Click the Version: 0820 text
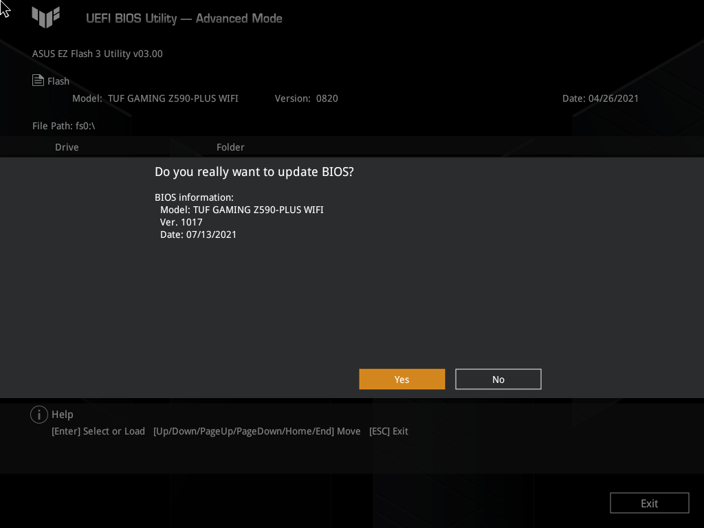 click(x=306, y=98)
